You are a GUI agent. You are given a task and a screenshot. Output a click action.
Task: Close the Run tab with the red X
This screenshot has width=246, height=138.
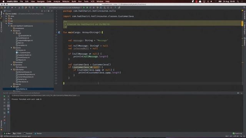click(4, 120)
